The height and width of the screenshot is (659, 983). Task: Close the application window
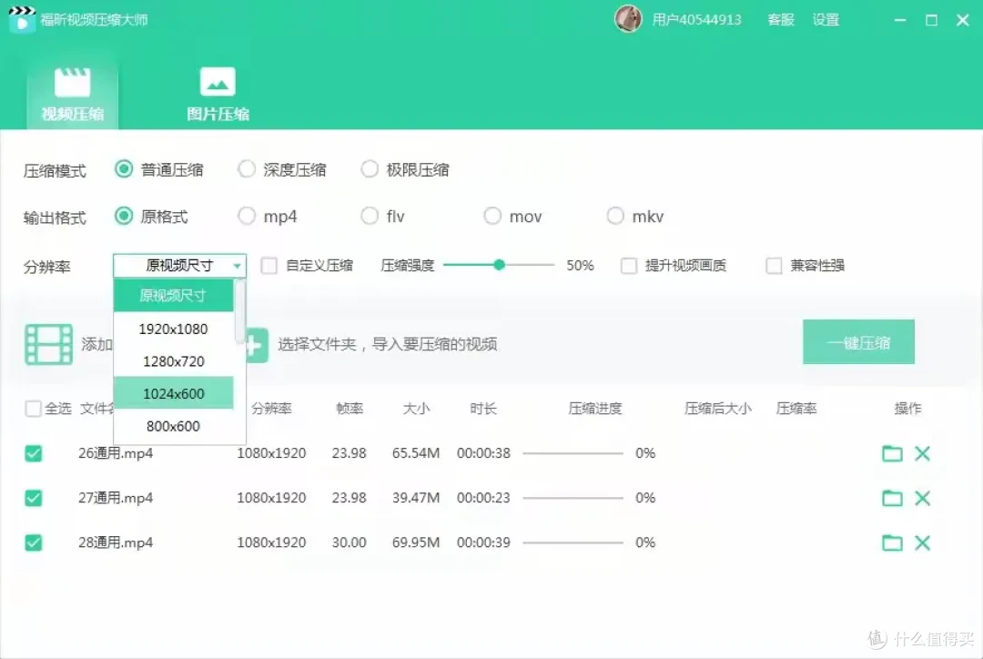(963, 20)
